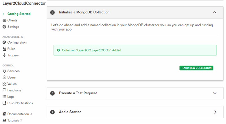Click the Layer2CloudConnector app title
Viewport: 226px width, 124px height.
tap(24, 3)
